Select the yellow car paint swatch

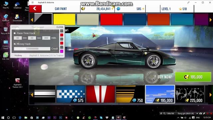(64, 19)
